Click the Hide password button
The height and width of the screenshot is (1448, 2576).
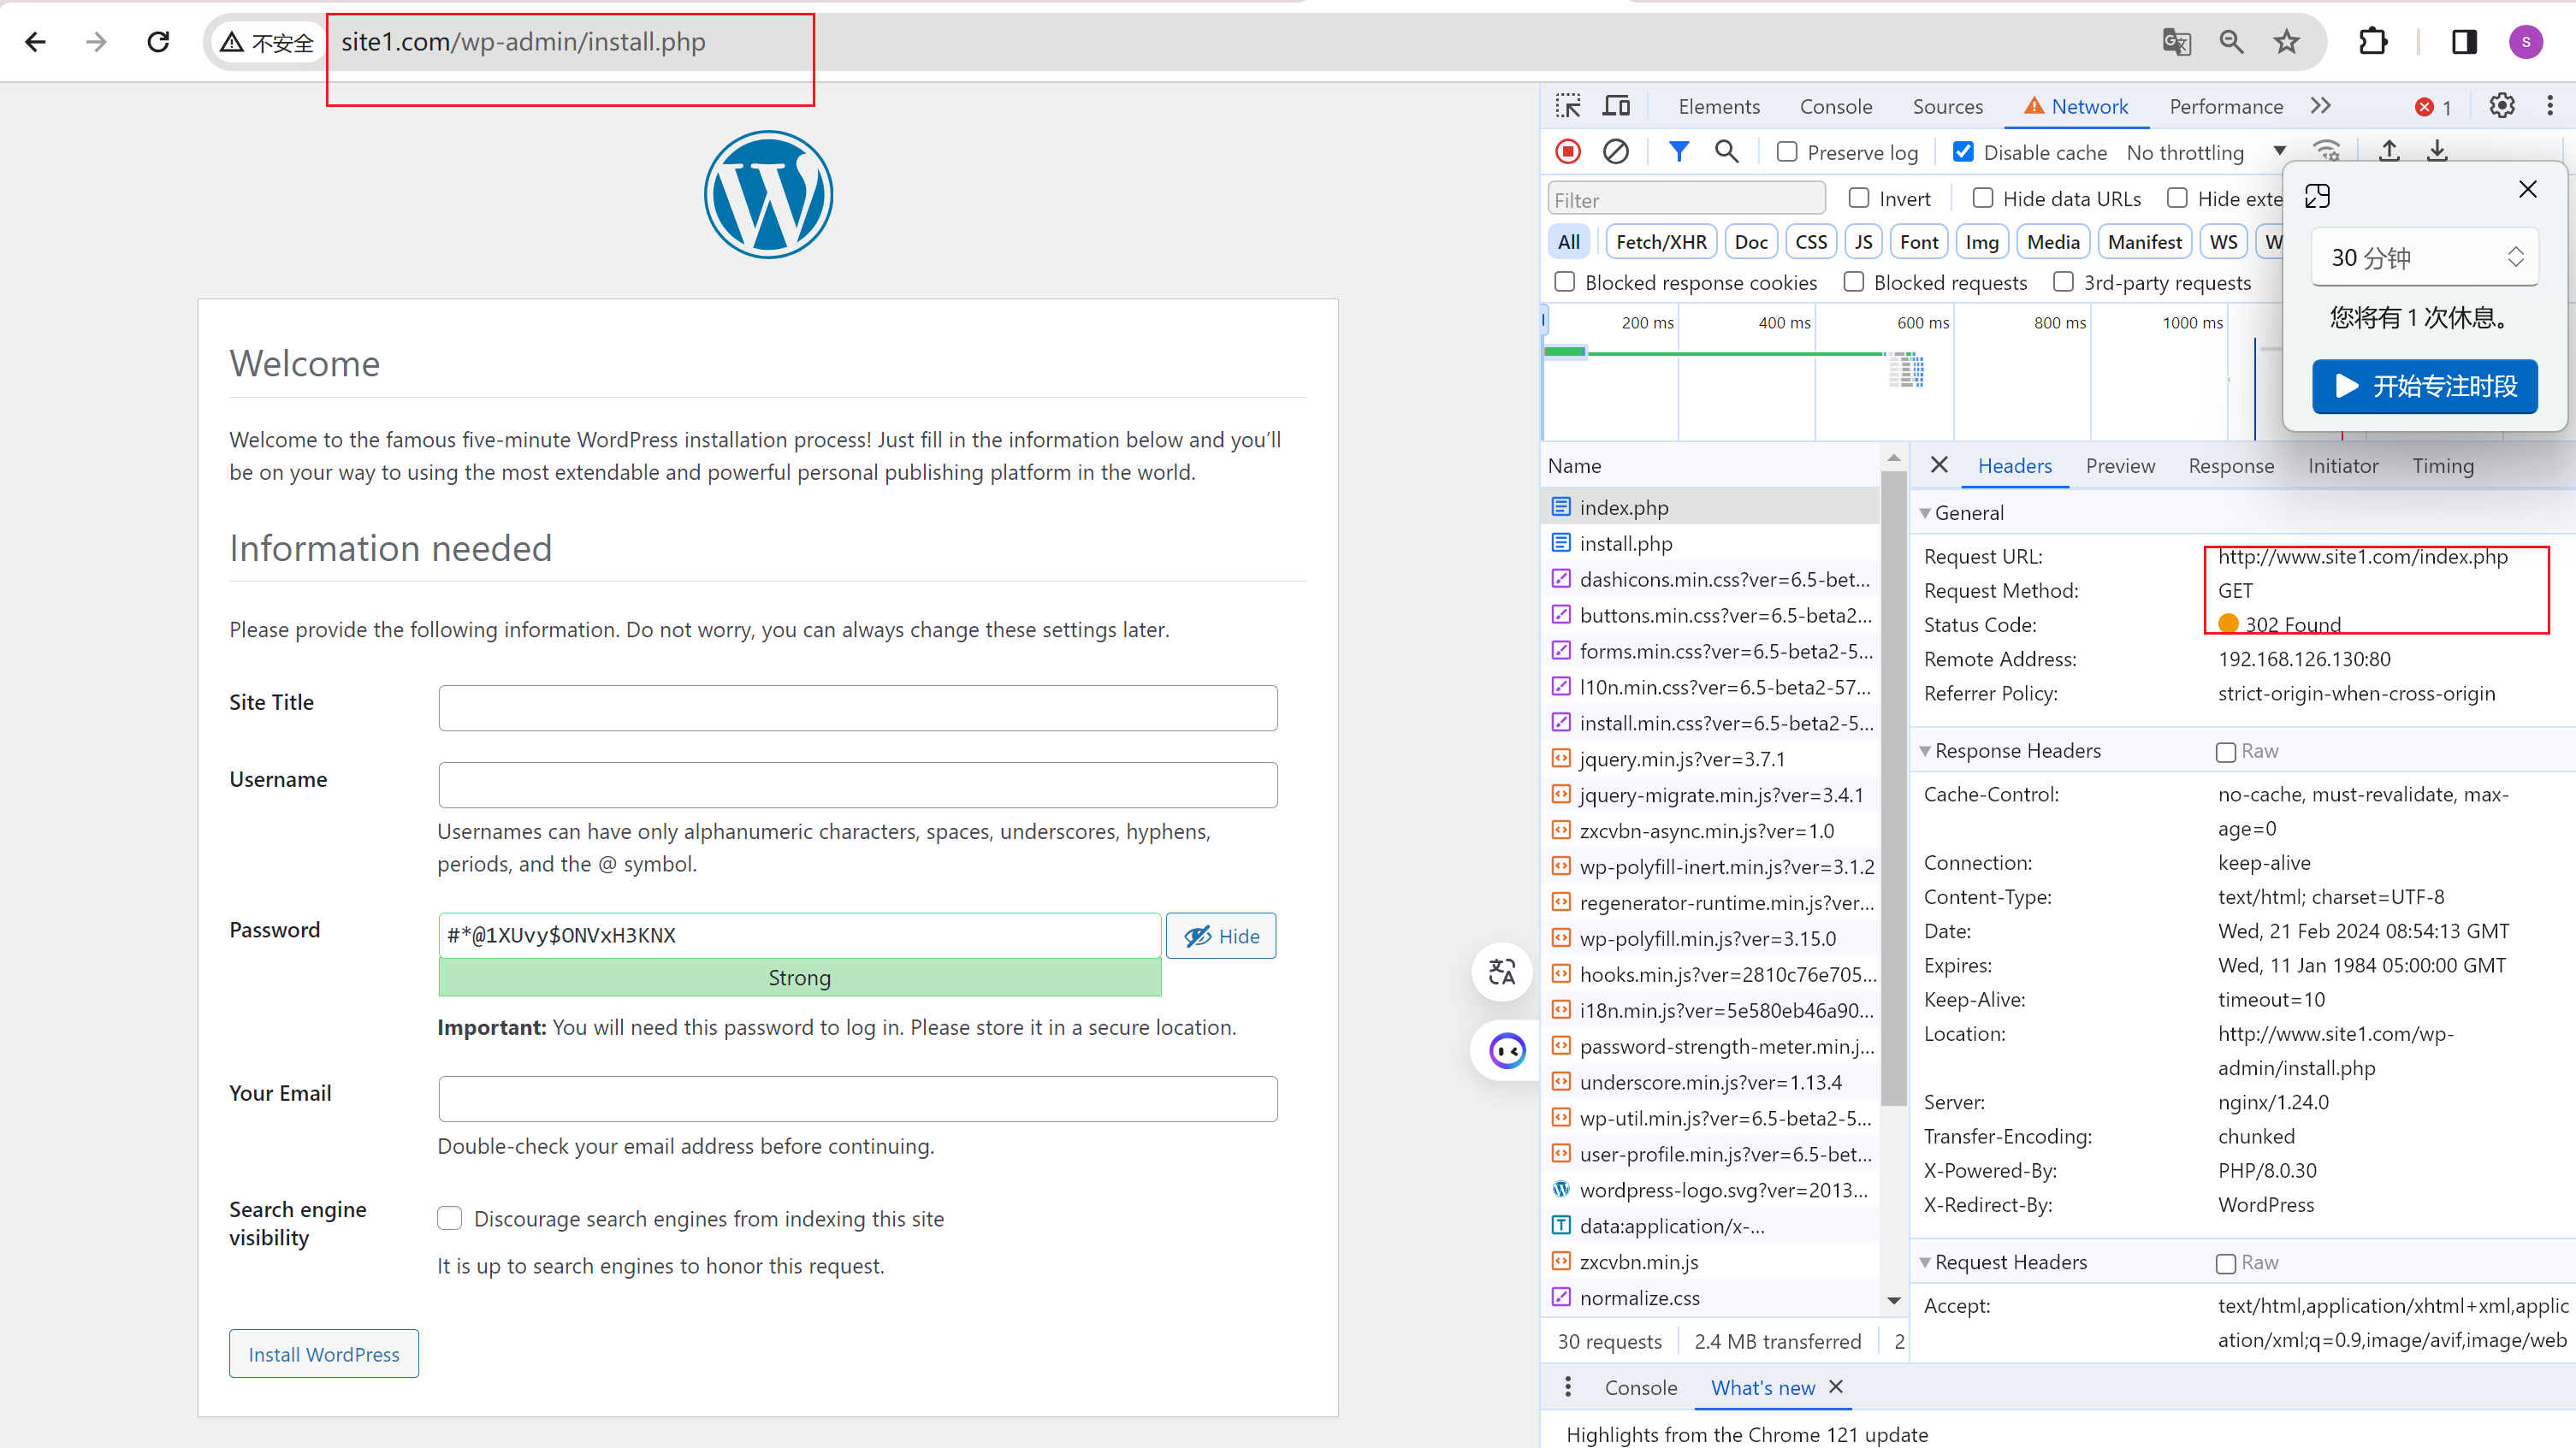click(1220, 936)
